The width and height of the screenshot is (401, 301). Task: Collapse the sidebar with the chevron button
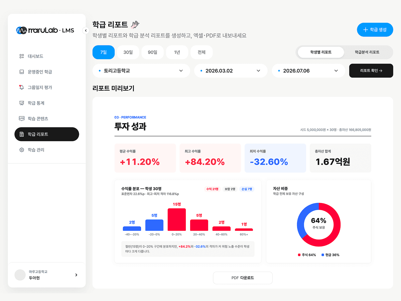tap(86, 30)
